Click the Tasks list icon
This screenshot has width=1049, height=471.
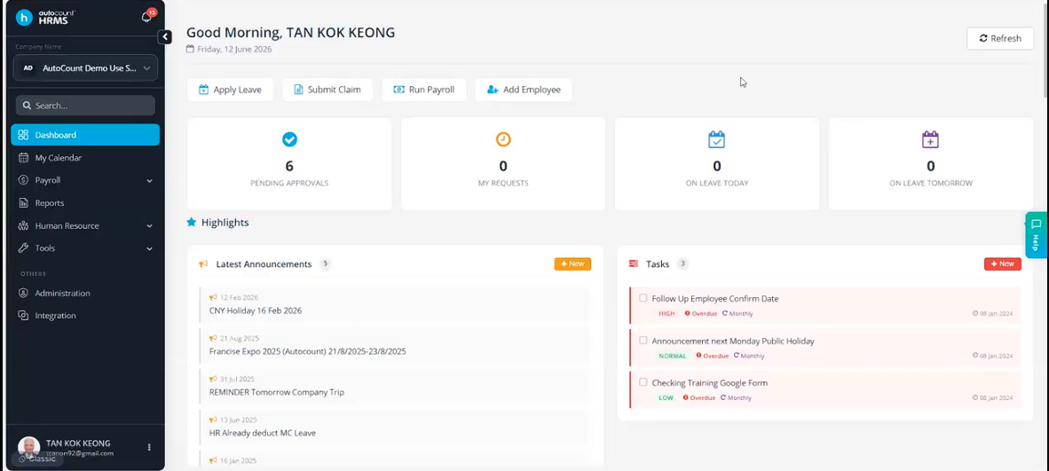[634, 264]
